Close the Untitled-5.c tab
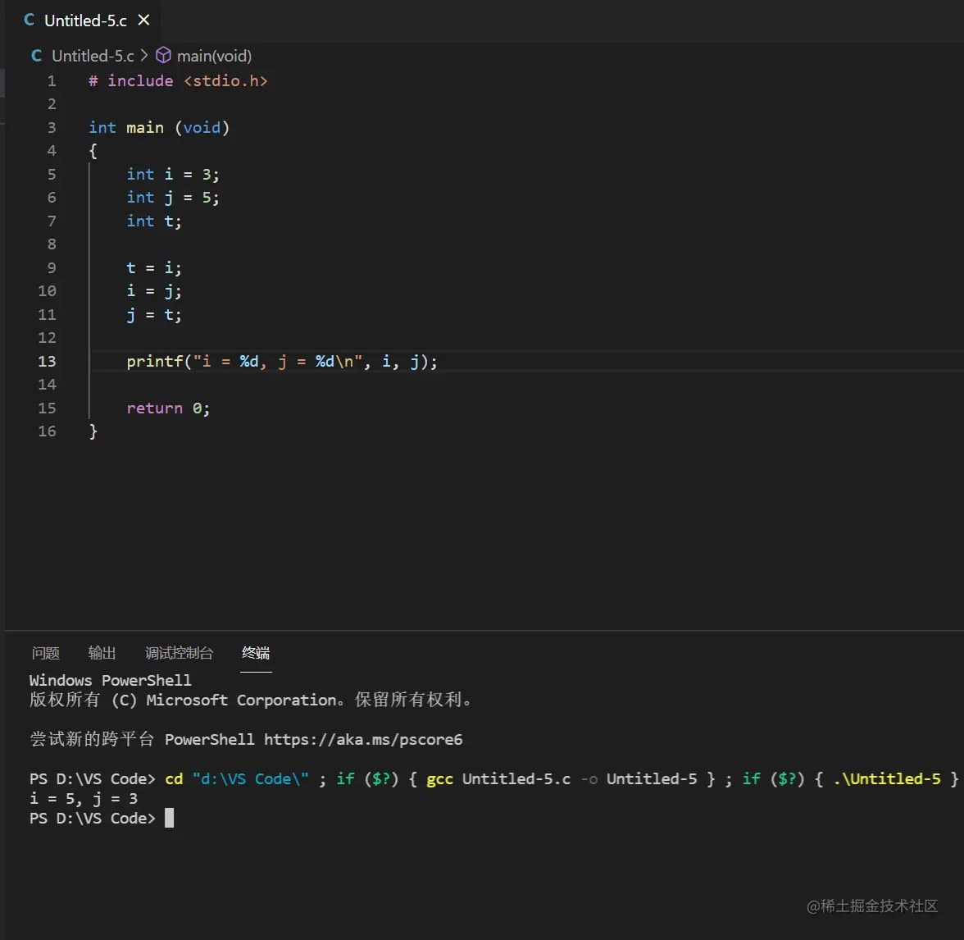This screenshot has height=940, width=964. (x=143, y=20)
